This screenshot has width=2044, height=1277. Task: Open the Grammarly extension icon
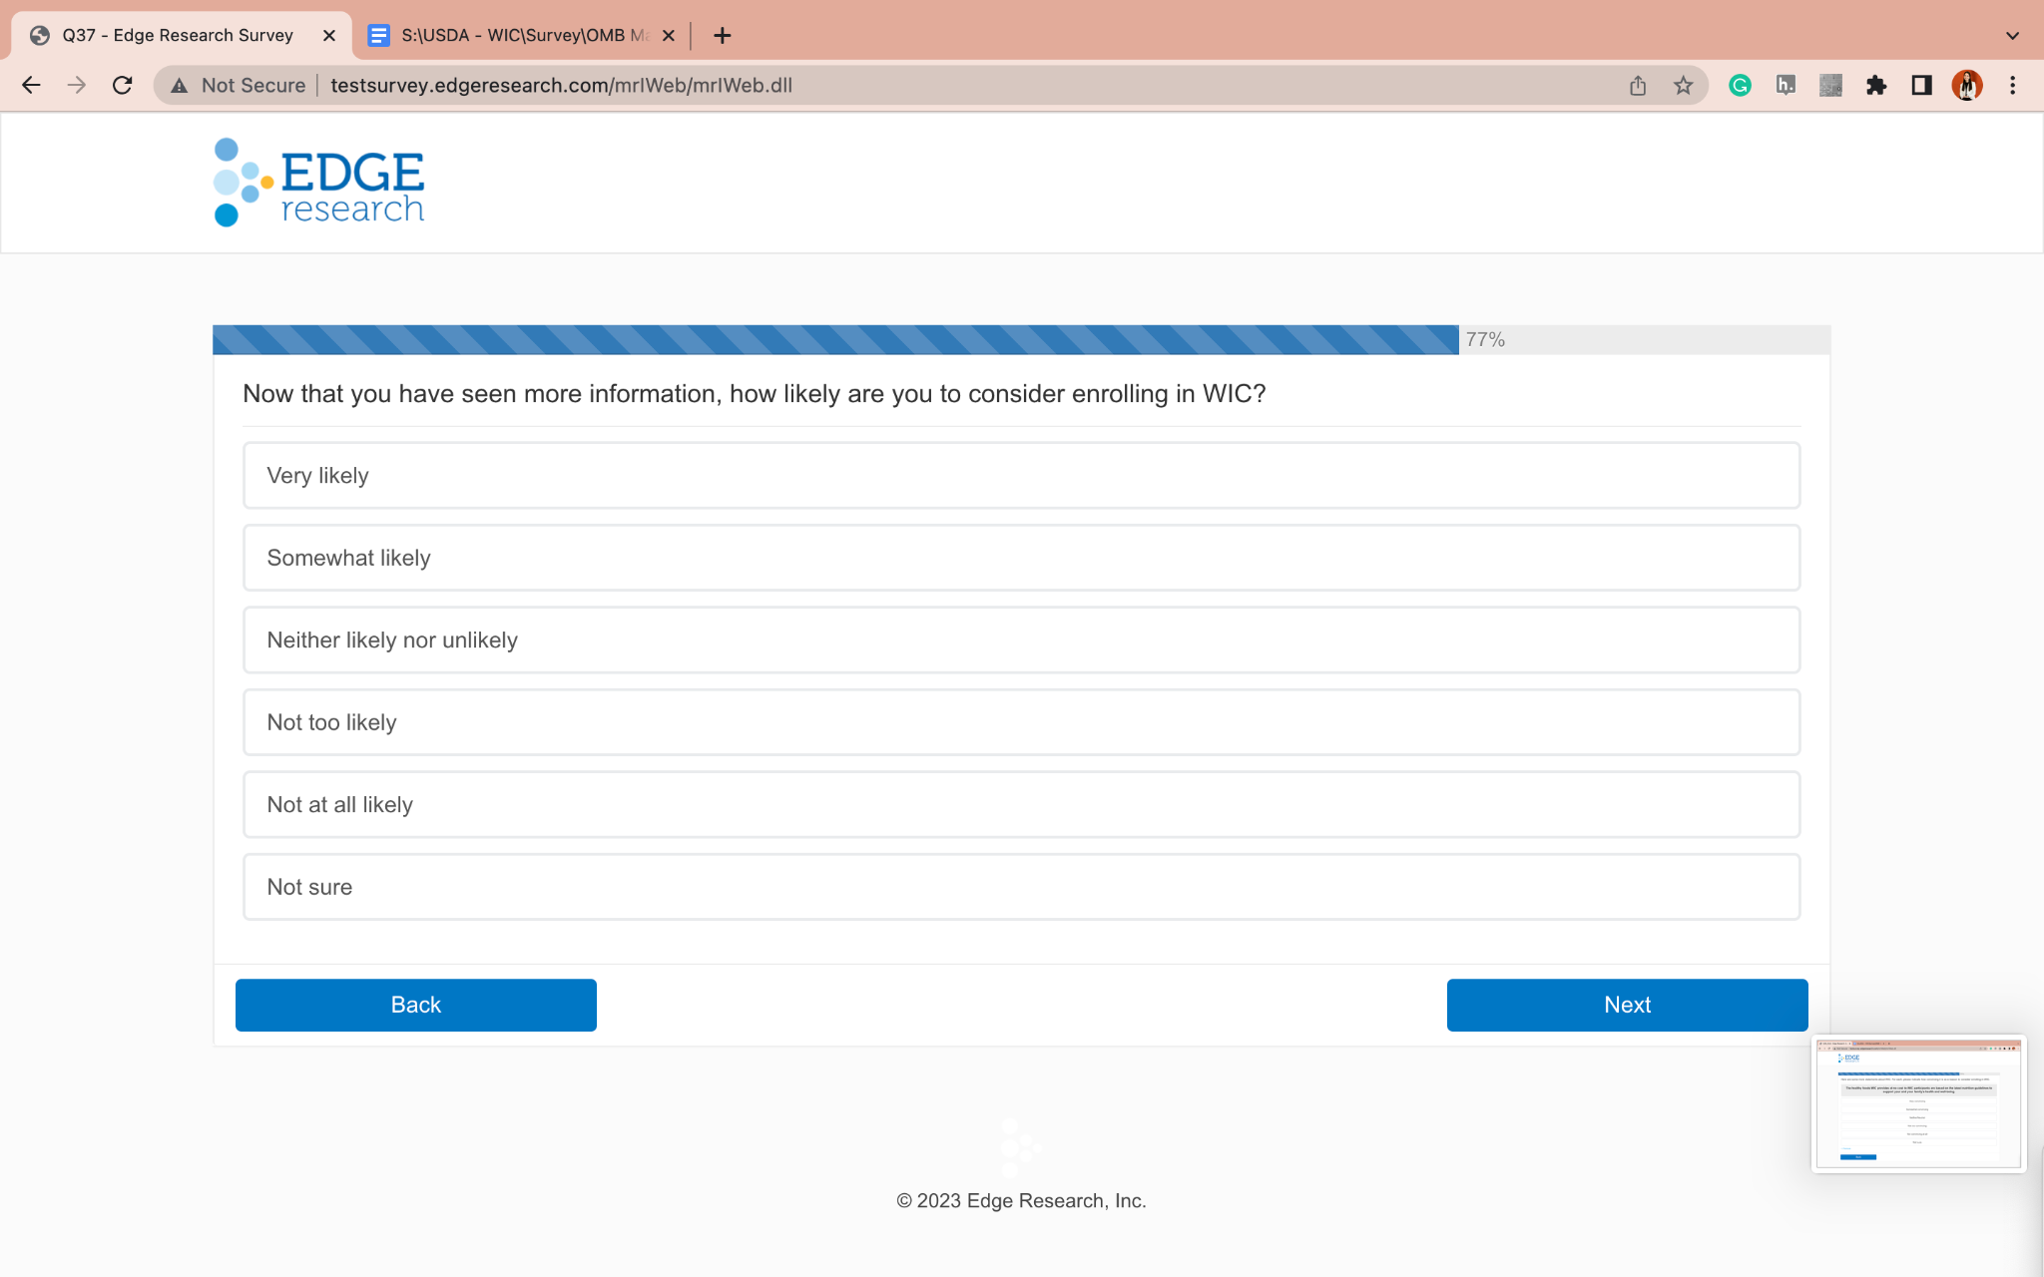pos(1740,86)
